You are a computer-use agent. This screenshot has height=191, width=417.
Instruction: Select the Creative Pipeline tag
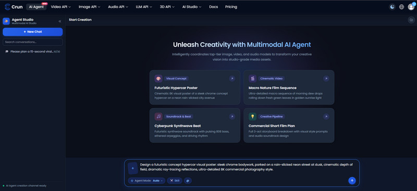pos(272,117)
